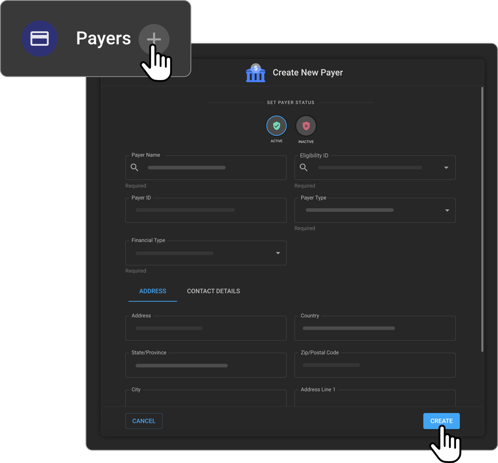Set payer status to Active shield
This screenshot has width=498, height=463.
click(276, 126)
